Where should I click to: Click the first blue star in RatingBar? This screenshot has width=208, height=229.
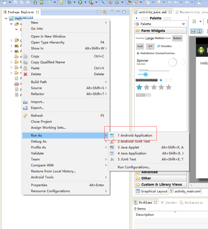pos(139,87)
